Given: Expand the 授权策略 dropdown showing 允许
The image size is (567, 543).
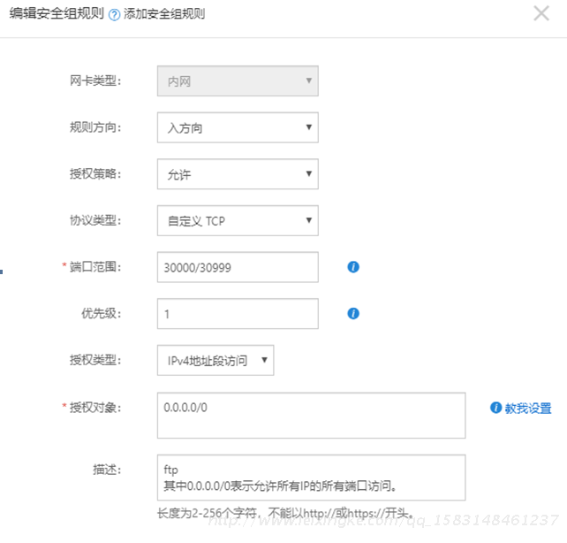Looking at the screenshot, I should tap(237, 174).
